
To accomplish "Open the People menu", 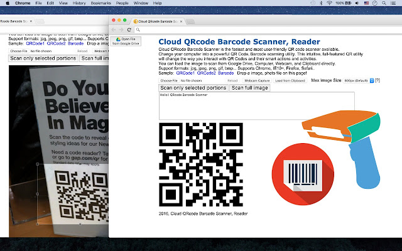I will pos(122,3).
